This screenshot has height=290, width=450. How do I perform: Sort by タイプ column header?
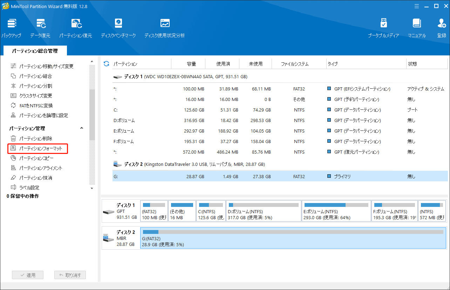(332, 64)
